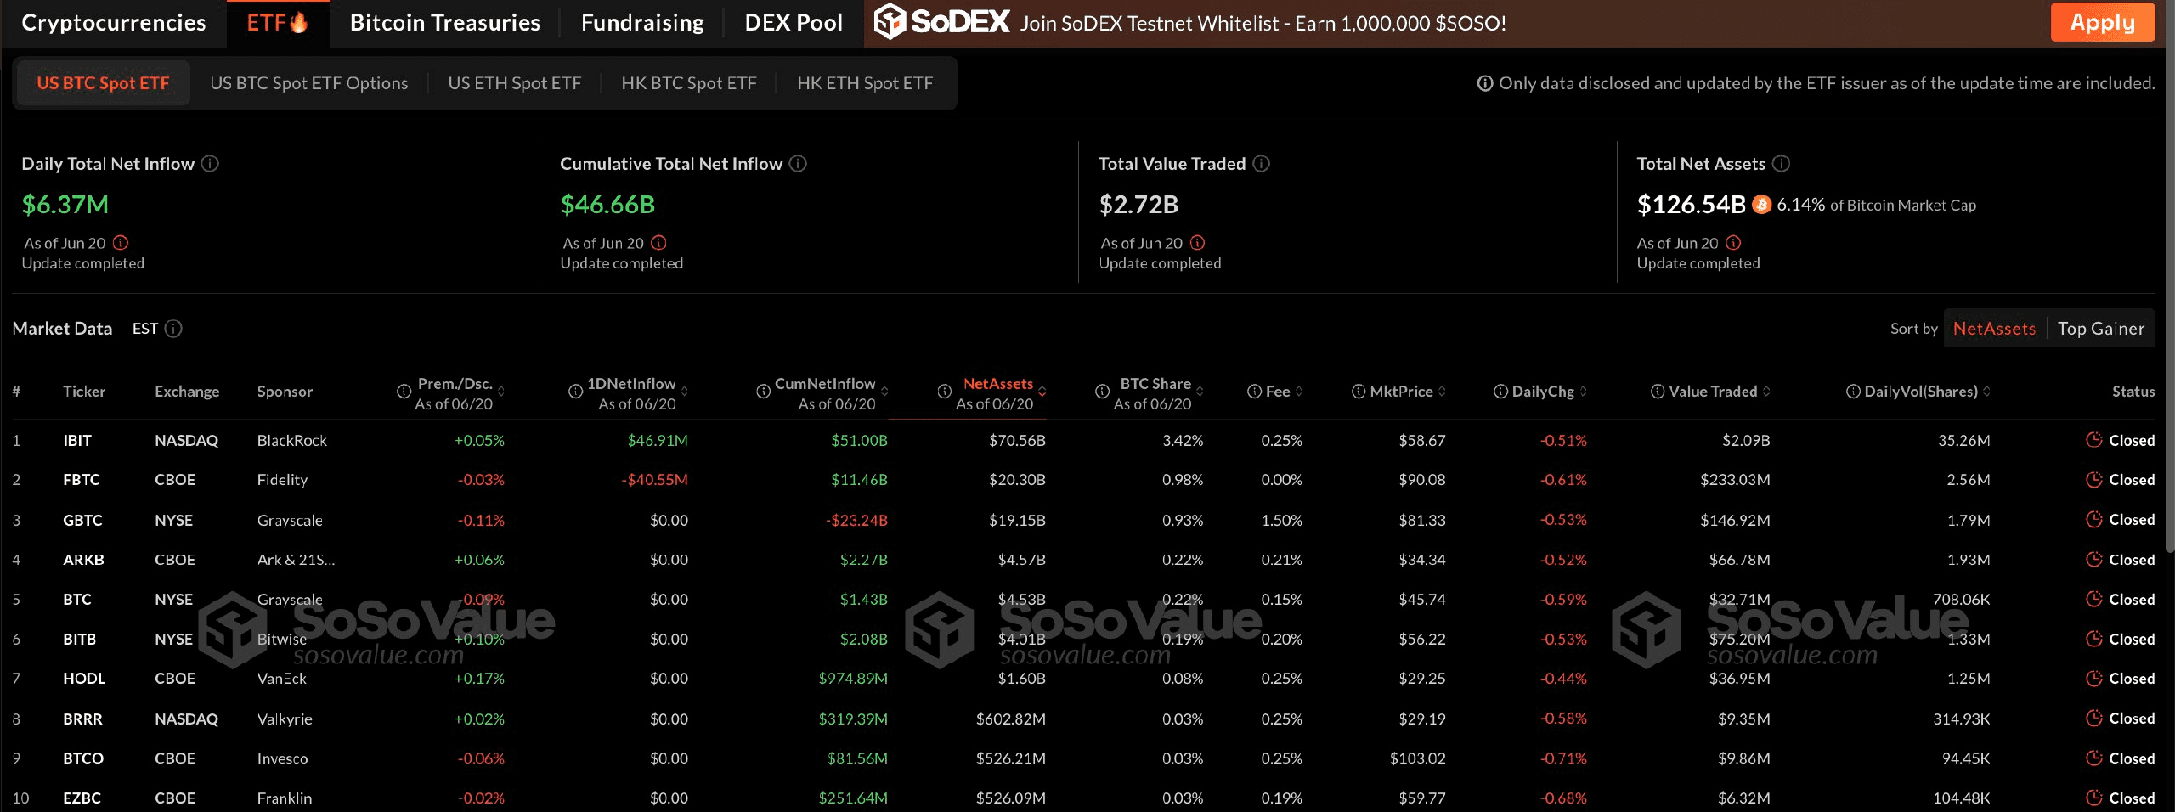Viewport: 2175px width, 812px height.
Task: Sort table by NetAssets column arrows
Action: pos(1042,392)
